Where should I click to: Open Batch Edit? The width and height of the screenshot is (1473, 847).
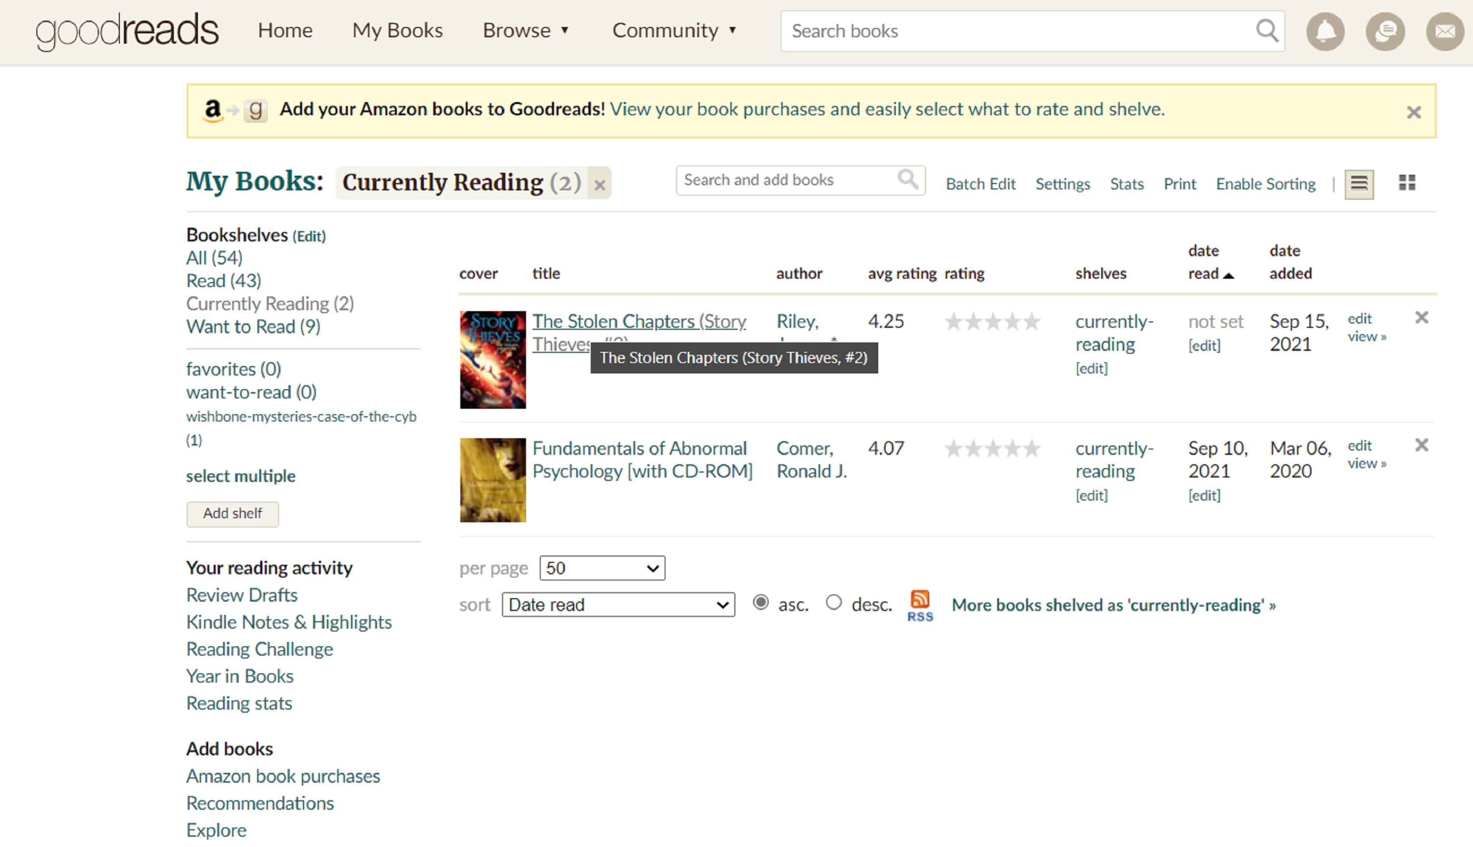pyautogui.click(x=980, y=184)
